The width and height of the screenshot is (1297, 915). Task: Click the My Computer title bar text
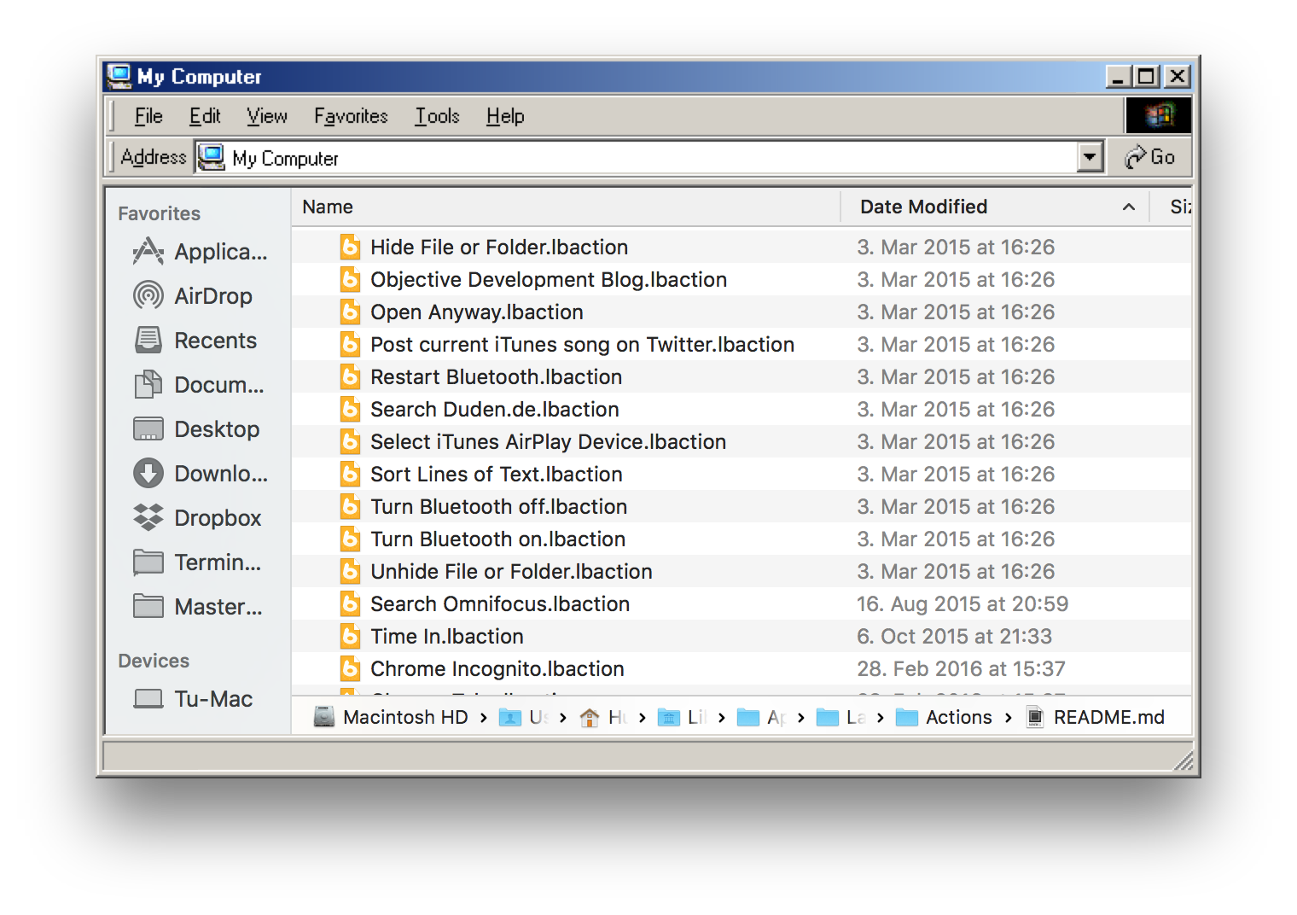[199, 77]
